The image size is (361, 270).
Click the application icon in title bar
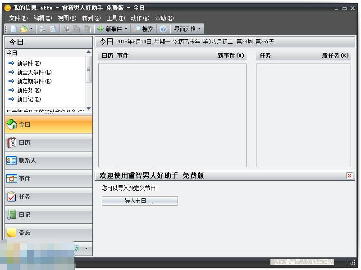pos(8,8)
